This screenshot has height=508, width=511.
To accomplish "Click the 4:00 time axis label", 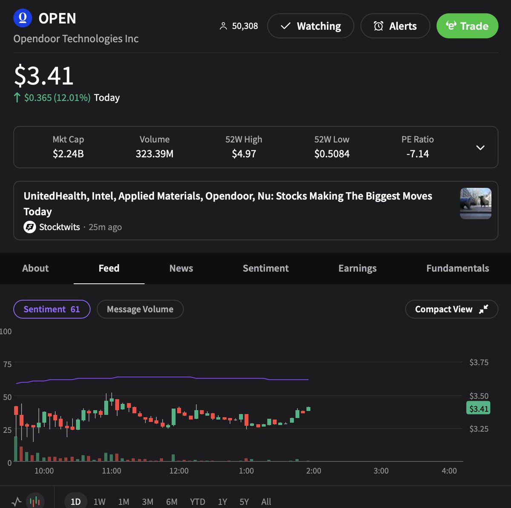I will 449,471.
